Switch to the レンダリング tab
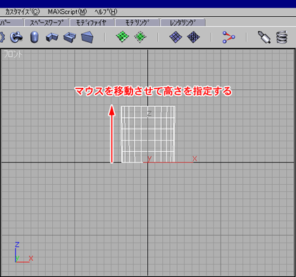 (x=183, y=22)
